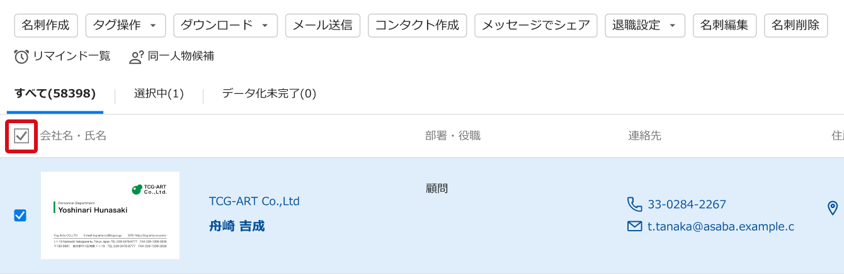Select the データ化未完了(0) tab
Screen dimensions: 844x274
pyautogui.click(x=269, y=94)
